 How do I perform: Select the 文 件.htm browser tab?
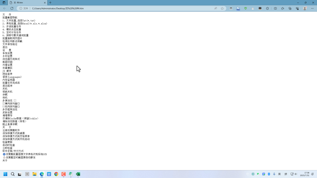pos(28,3)
